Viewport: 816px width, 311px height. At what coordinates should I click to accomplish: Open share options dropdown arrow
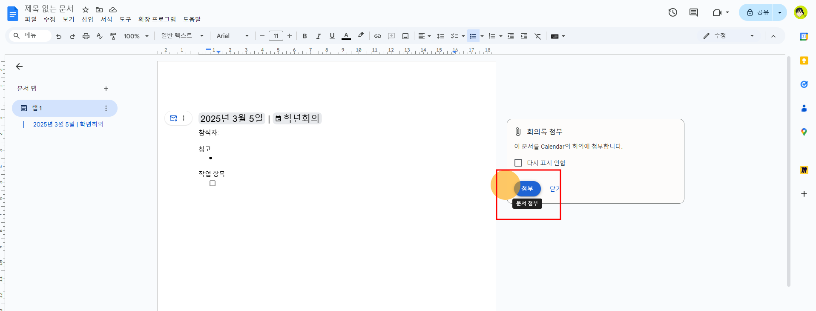[x=780, y=12]
